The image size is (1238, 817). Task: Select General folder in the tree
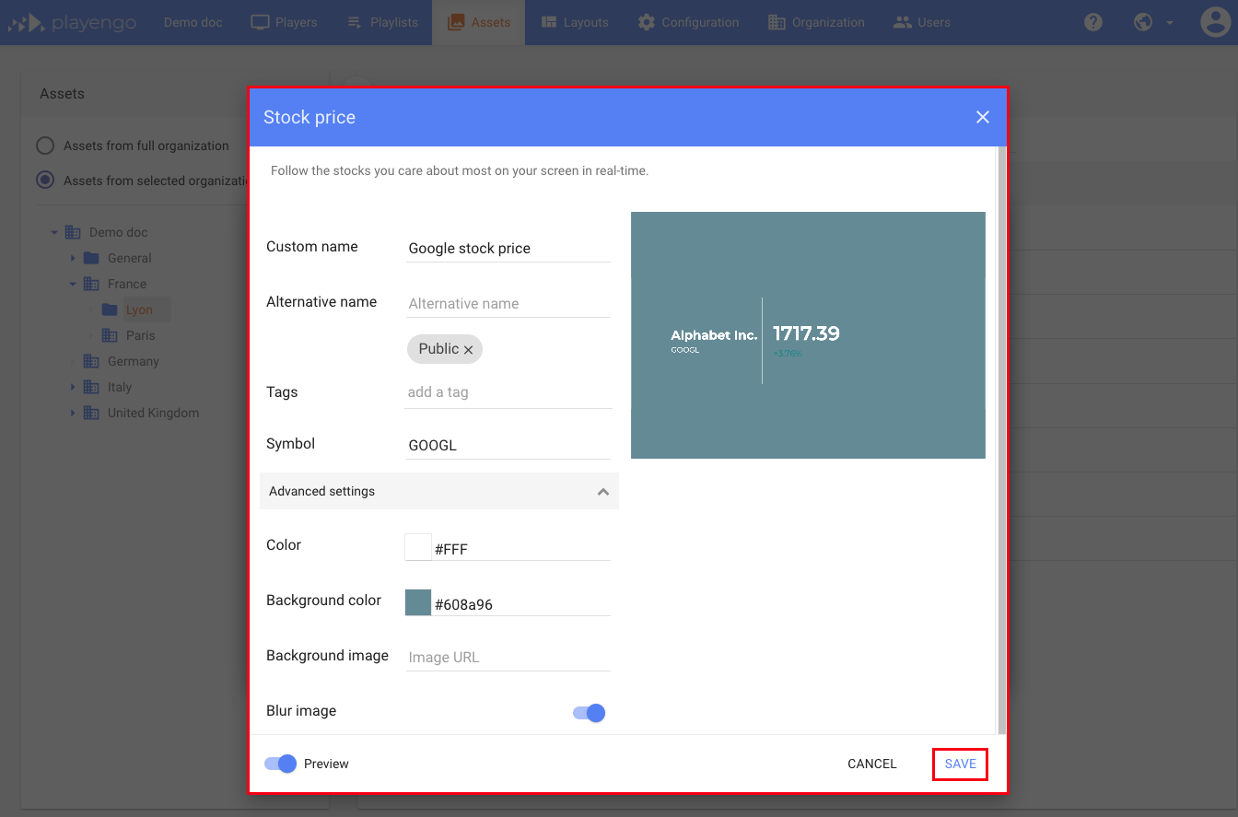(x=129, y=258)
